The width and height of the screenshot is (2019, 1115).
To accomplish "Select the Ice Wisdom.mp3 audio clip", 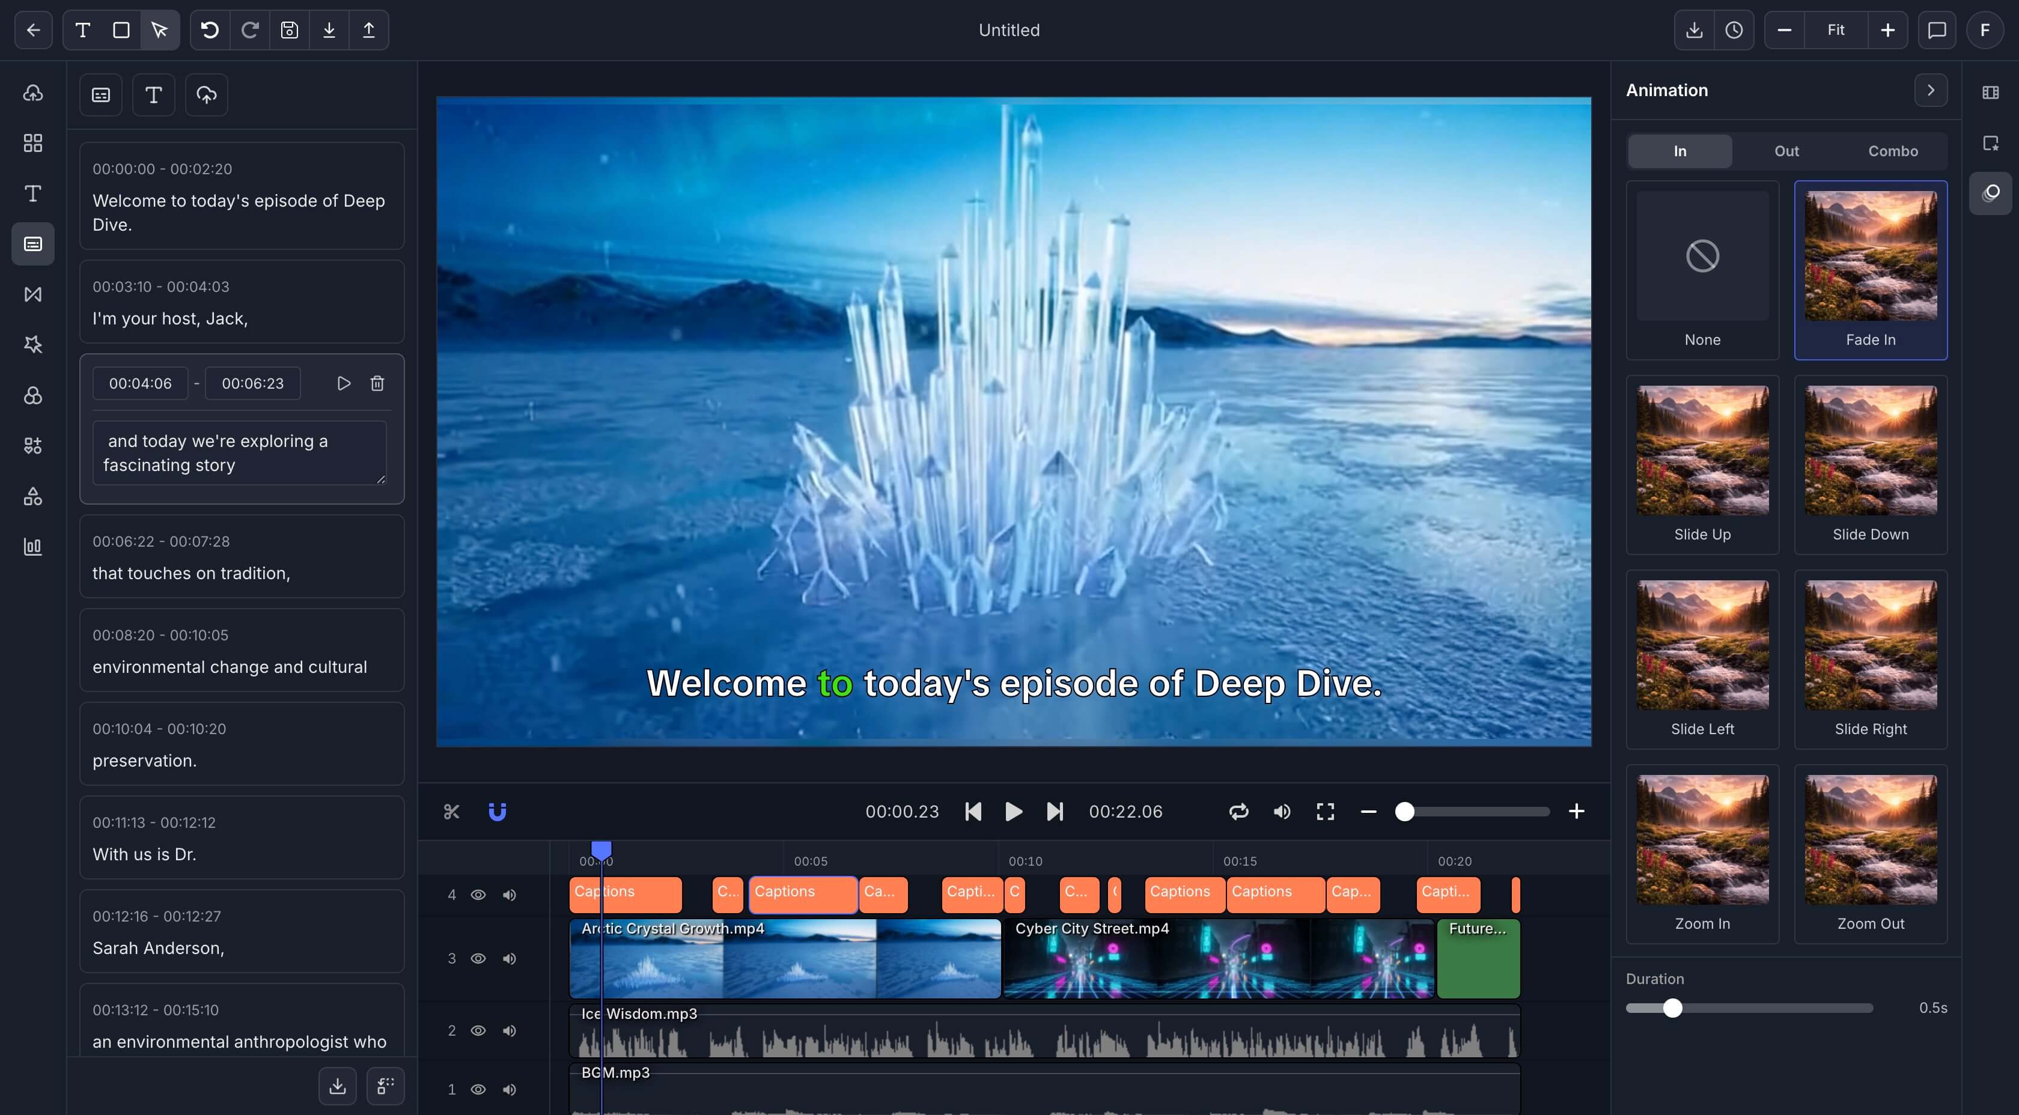I will [1044, 1030].
